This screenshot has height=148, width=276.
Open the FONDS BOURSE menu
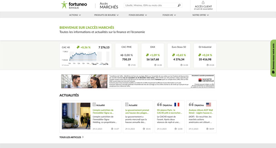click(138, 15)
